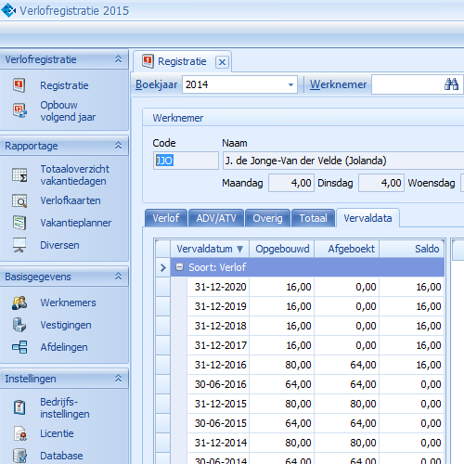
Task: Open the Afdelingen hierarchy icon
Action: (x=19, y=347)
